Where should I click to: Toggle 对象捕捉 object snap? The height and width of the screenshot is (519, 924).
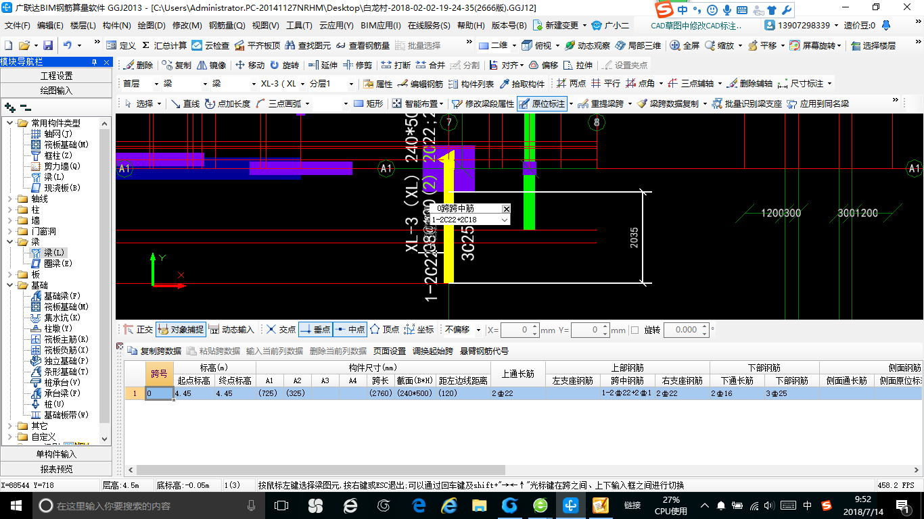click(x=181, y=330)
